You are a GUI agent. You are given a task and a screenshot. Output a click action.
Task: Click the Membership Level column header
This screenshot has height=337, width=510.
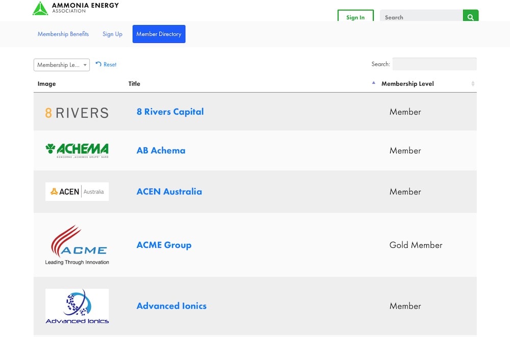coord(407,84)
